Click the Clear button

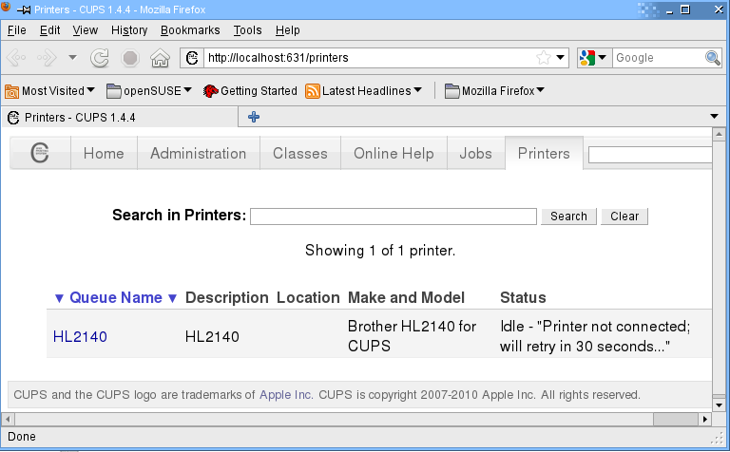(624, 217)
